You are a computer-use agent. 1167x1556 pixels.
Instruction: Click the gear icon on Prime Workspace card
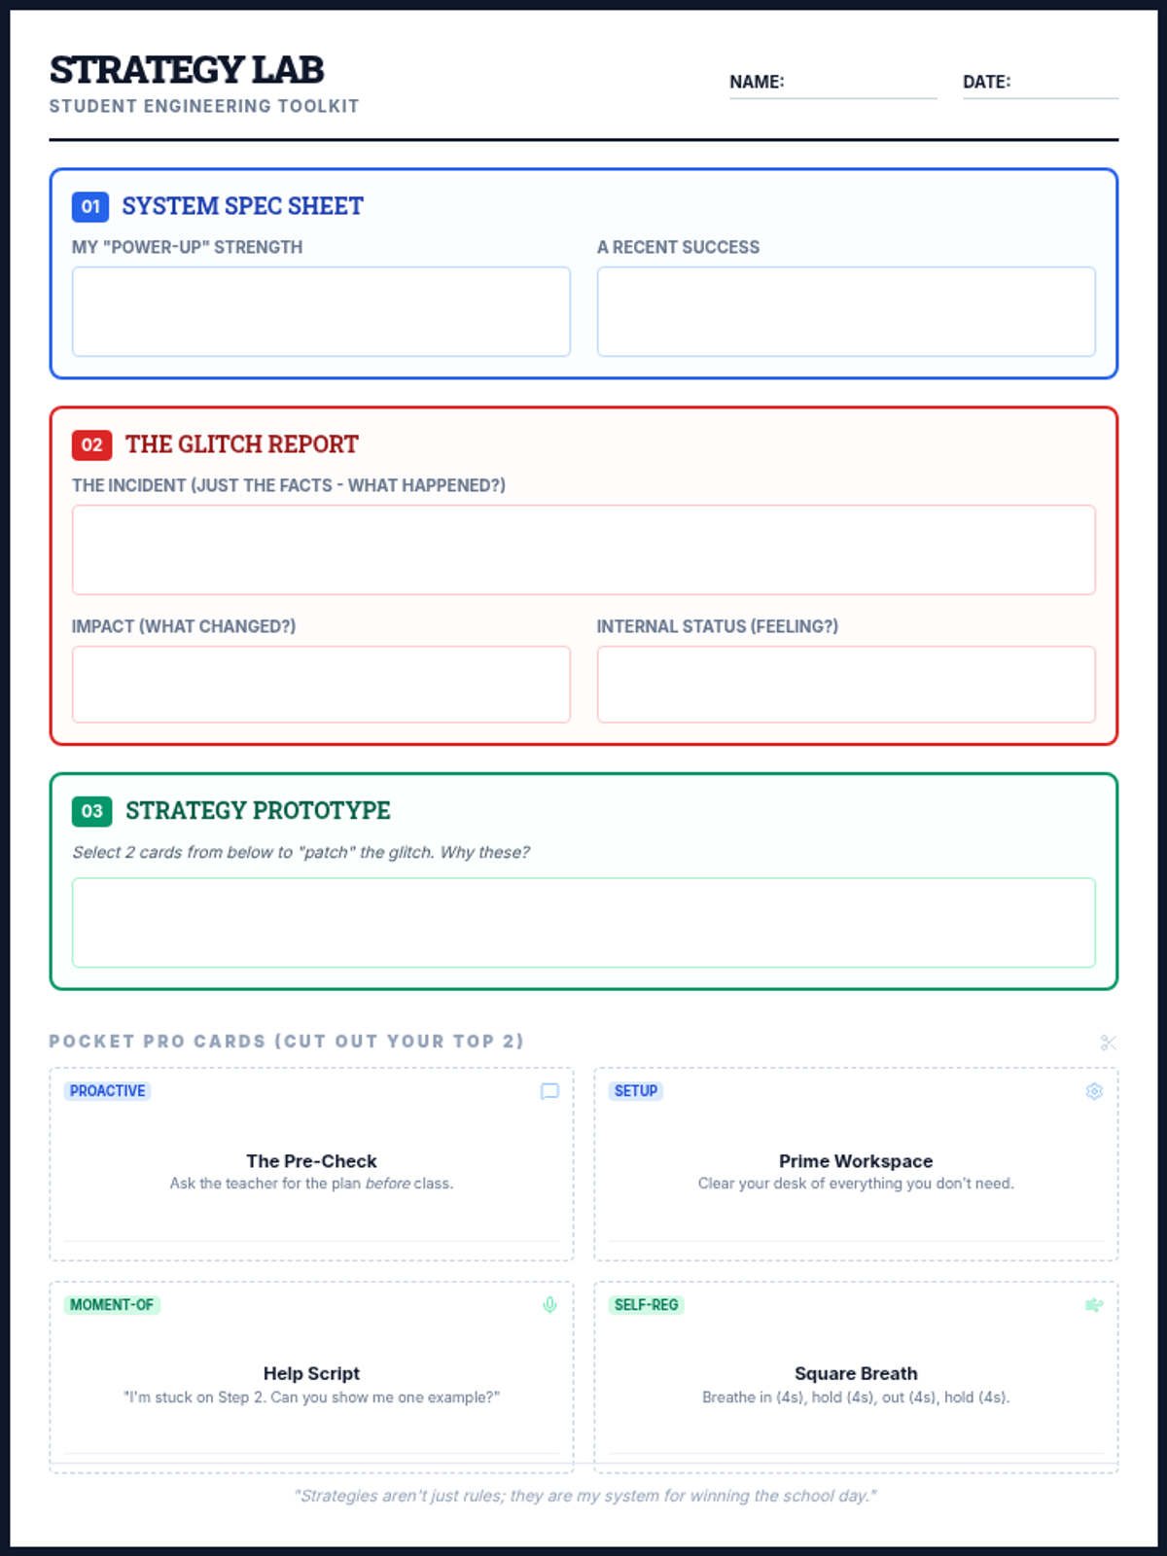point(1094,1091)
